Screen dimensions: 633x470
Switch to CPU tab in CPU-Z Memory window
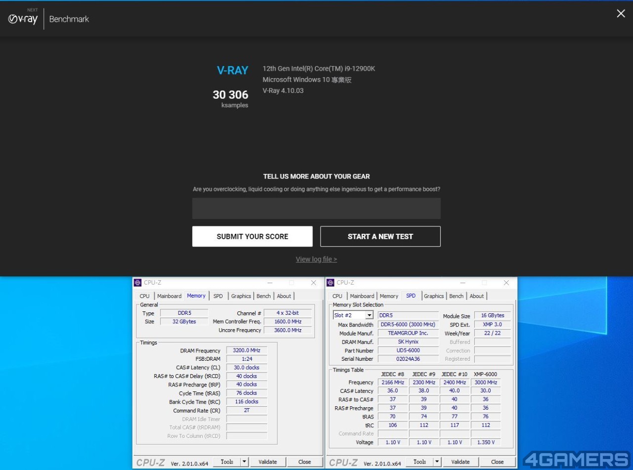tap(144, 296)
